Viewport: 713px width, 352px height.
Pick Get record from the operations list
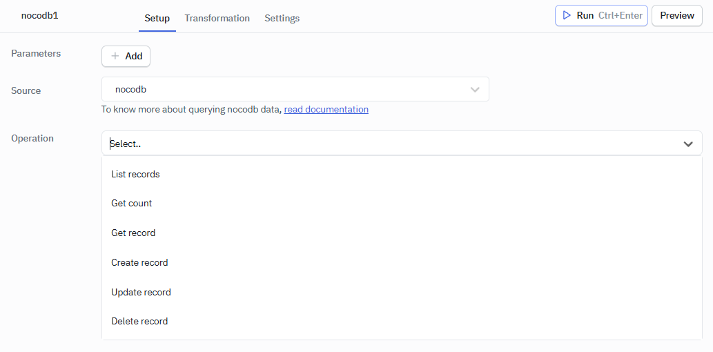coord(133,233)
